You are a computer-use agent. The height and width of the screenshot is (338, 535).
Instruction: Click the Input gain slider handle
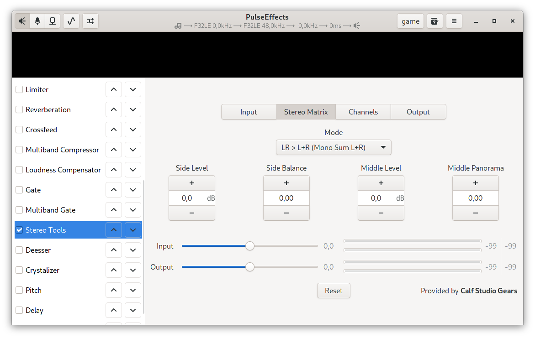point(250,246)
